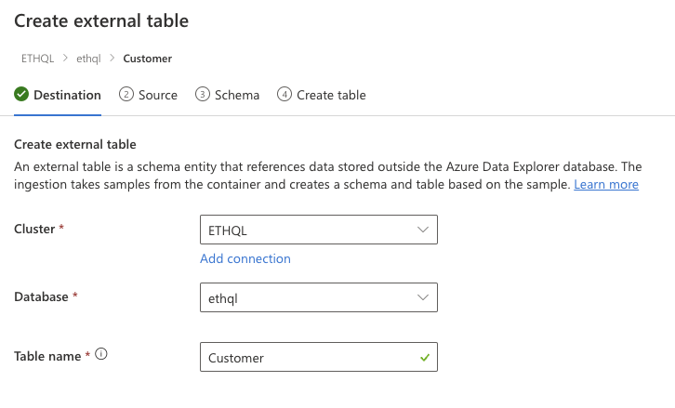Navigate to ETHQL in the breadcrumb
The image size is (675, 408).
click(x=36, y=58)
